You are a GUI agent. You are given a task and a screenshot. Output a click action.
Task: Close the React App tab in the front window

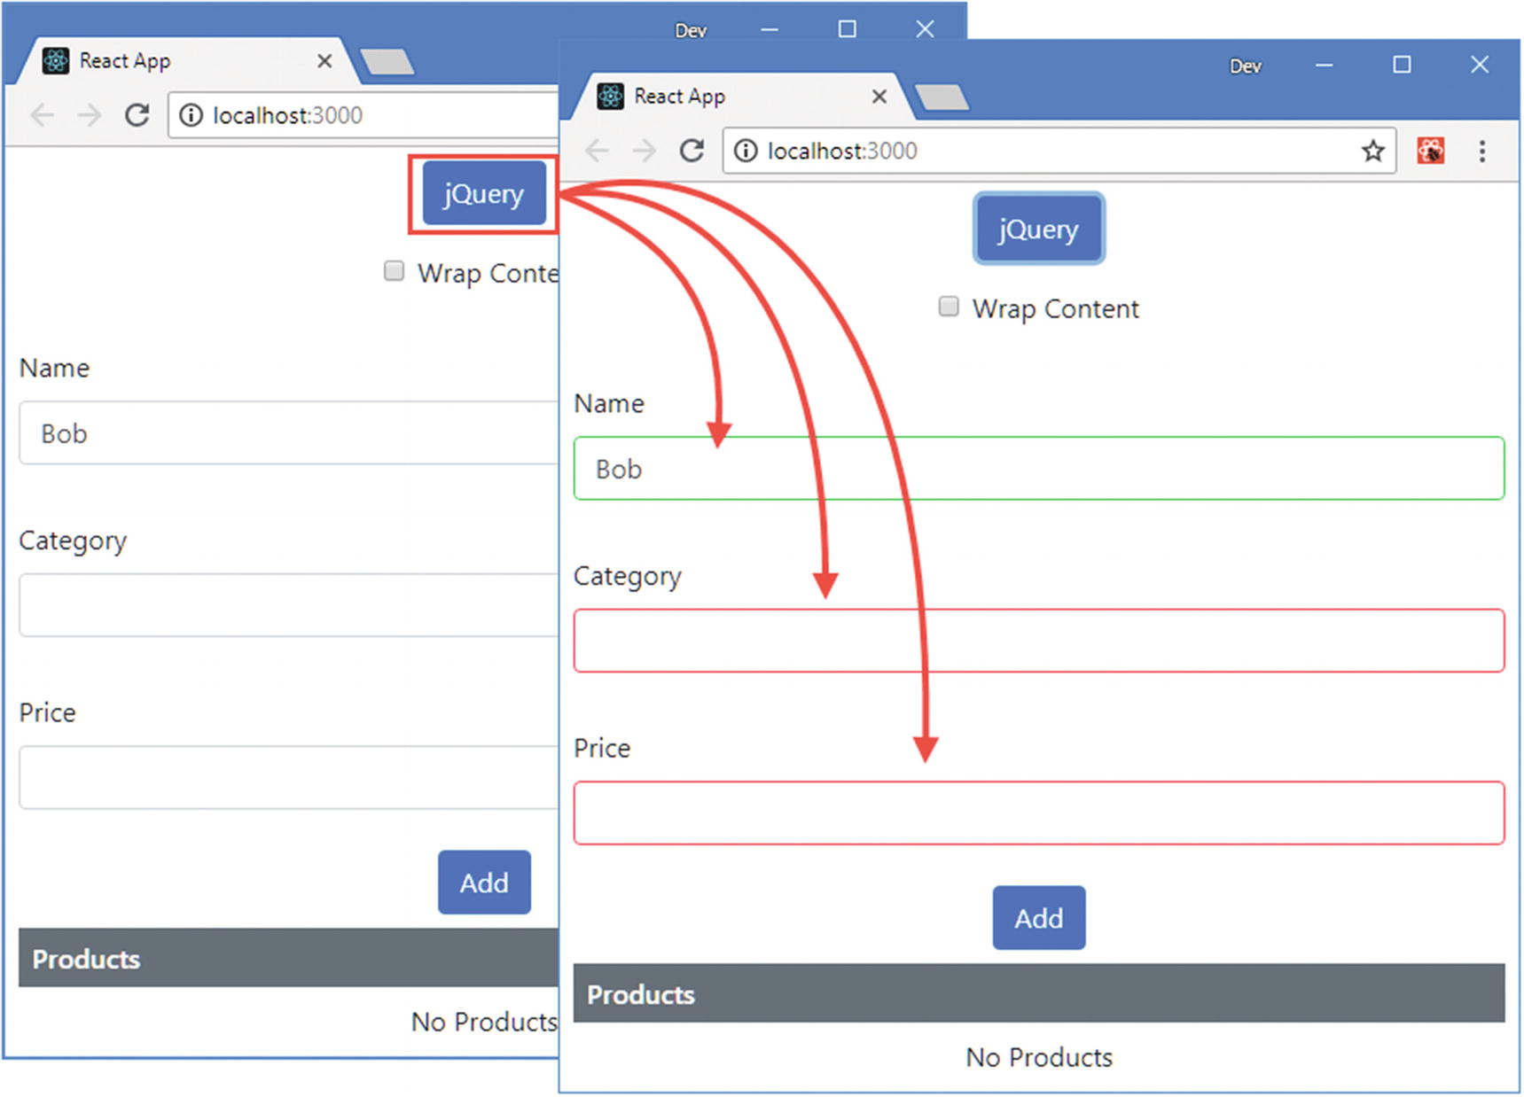(879, 96)
